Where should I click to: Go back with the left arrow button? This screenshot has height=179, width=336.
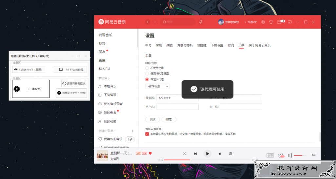click(148, 22)
